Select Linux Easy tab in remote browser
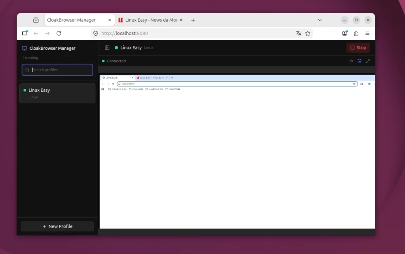 [151, 77]
